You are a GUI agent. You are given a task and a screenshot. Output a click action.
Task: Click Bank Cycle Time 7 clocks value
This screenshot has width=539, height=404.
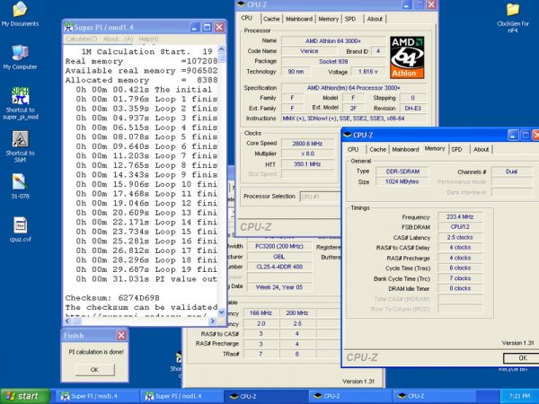click(460, 278)
